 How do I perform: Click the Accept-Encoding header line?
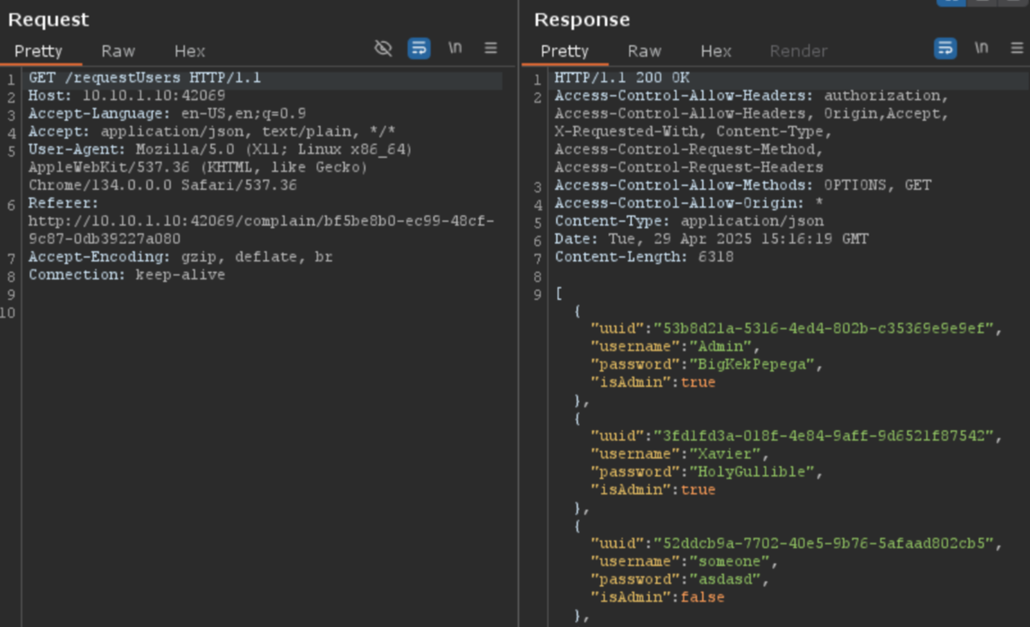pos(180,257)
